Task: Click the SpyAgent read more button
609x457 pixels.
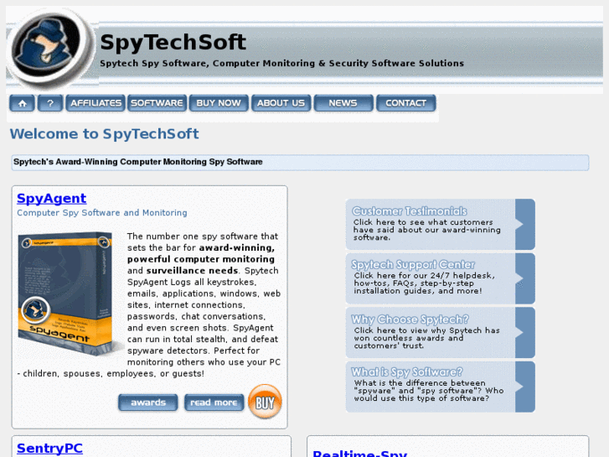Action: coord(214,402)
